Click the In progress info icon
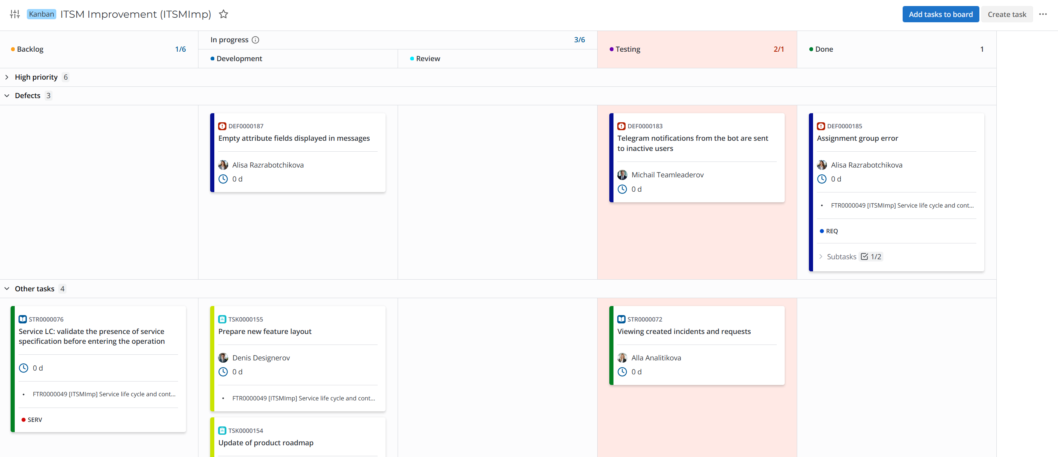This screenshot has width=1058, height=457. (x=256, y=40)
